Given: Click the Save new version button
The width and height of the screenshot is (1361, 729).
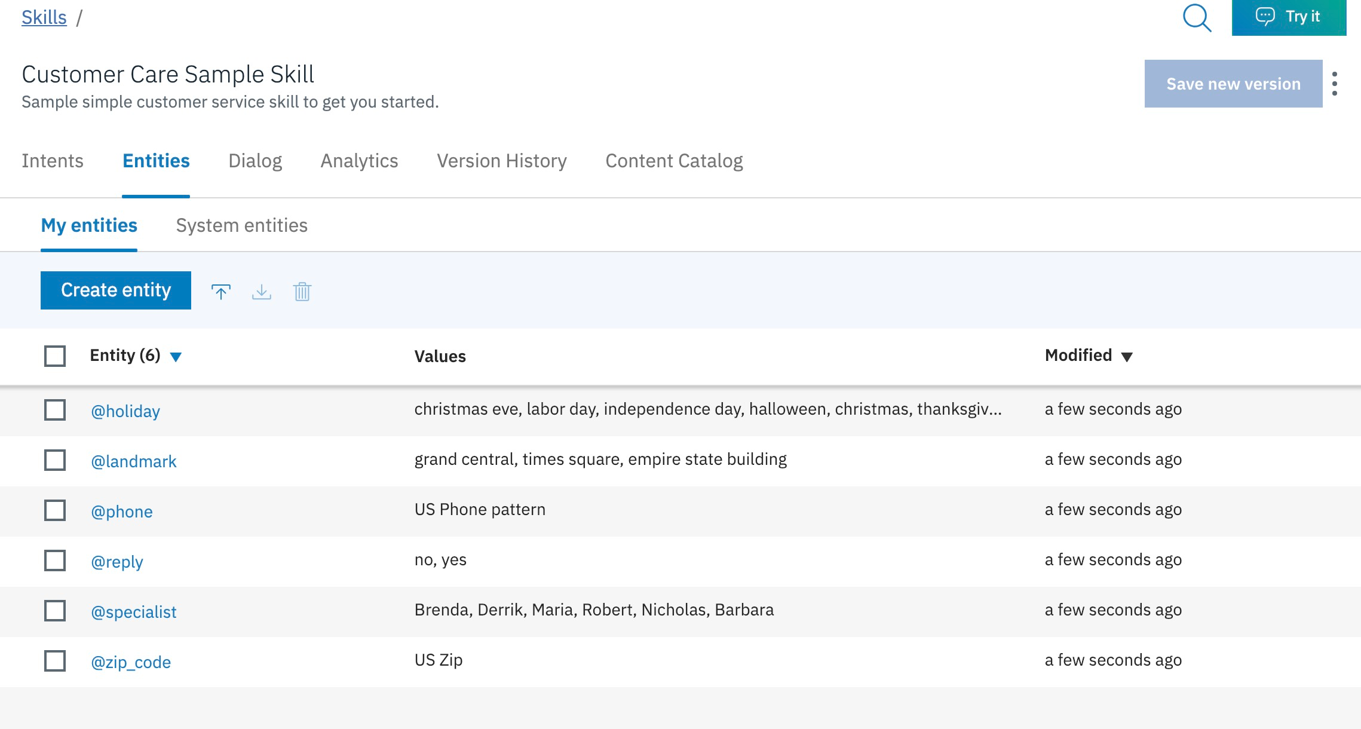Looking at the screenshot, I should point(1233,84).
